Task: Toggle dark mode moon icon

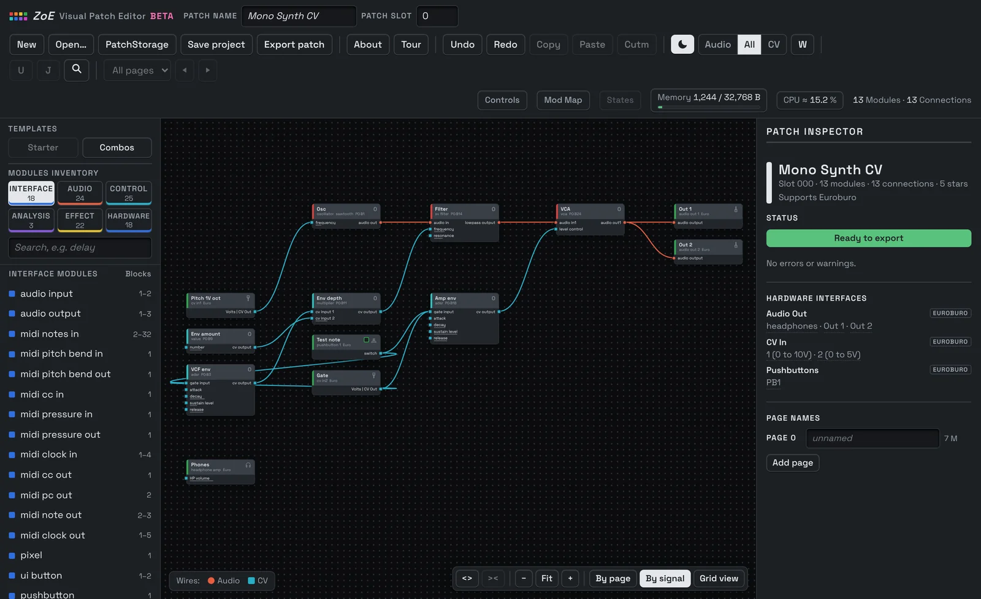Action: tap(682, 44)
